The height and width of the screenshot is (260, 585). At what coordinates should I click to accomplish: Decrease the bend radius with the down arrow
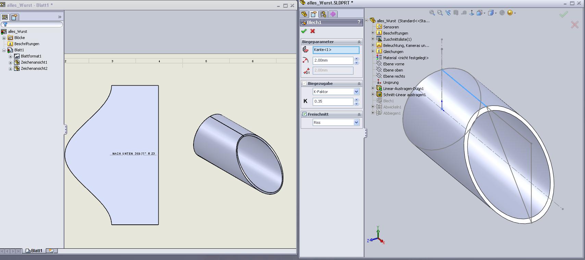357,63
